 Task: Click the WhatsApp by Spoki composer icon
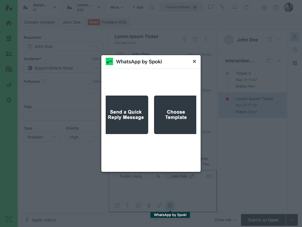[x=170, y=205]
